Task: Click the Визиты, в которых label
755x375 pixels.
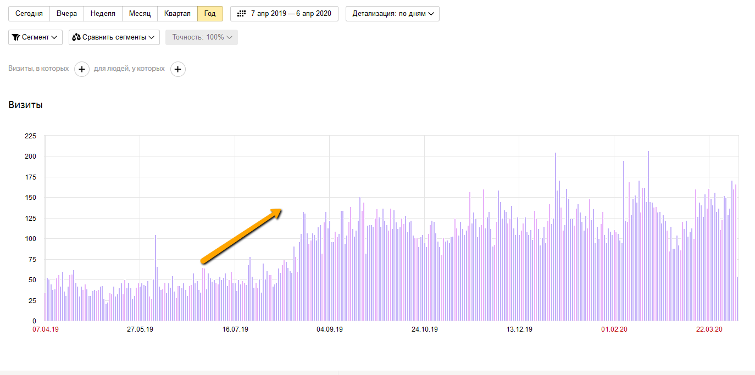Action: tap(38, 69)
